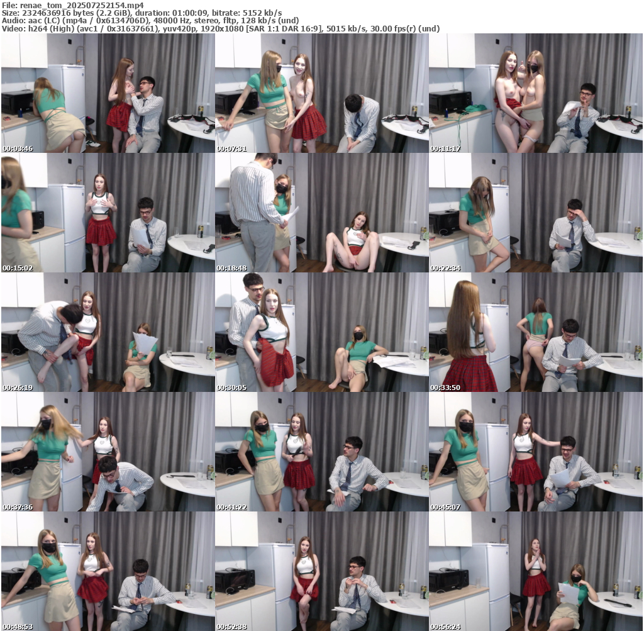Select the frame stamped 00:45:07
Image resolution: width=644 pixels, height=631 pixels.
tap(535, 452)
